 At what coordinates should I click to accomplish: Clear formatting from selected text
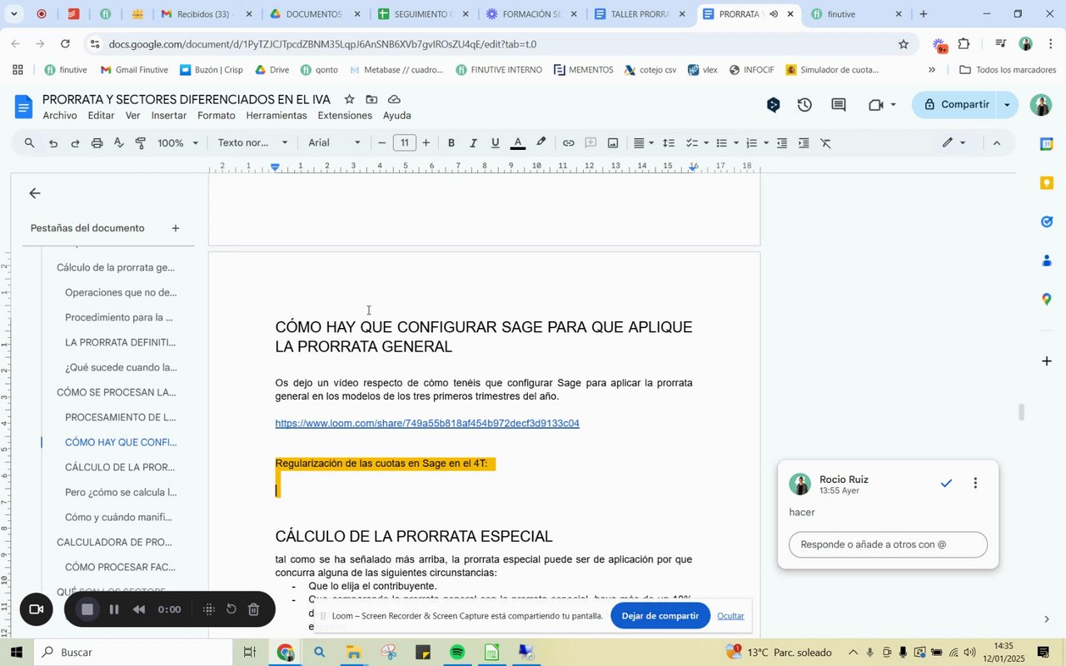[826, 143]
